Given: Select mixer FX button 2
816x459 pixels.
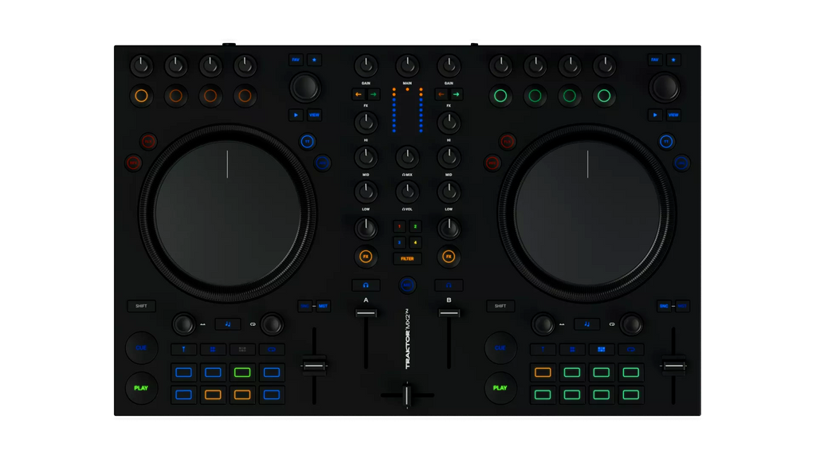Looking at the screenshot, I should pyautogui.click(x=414, y=227).
